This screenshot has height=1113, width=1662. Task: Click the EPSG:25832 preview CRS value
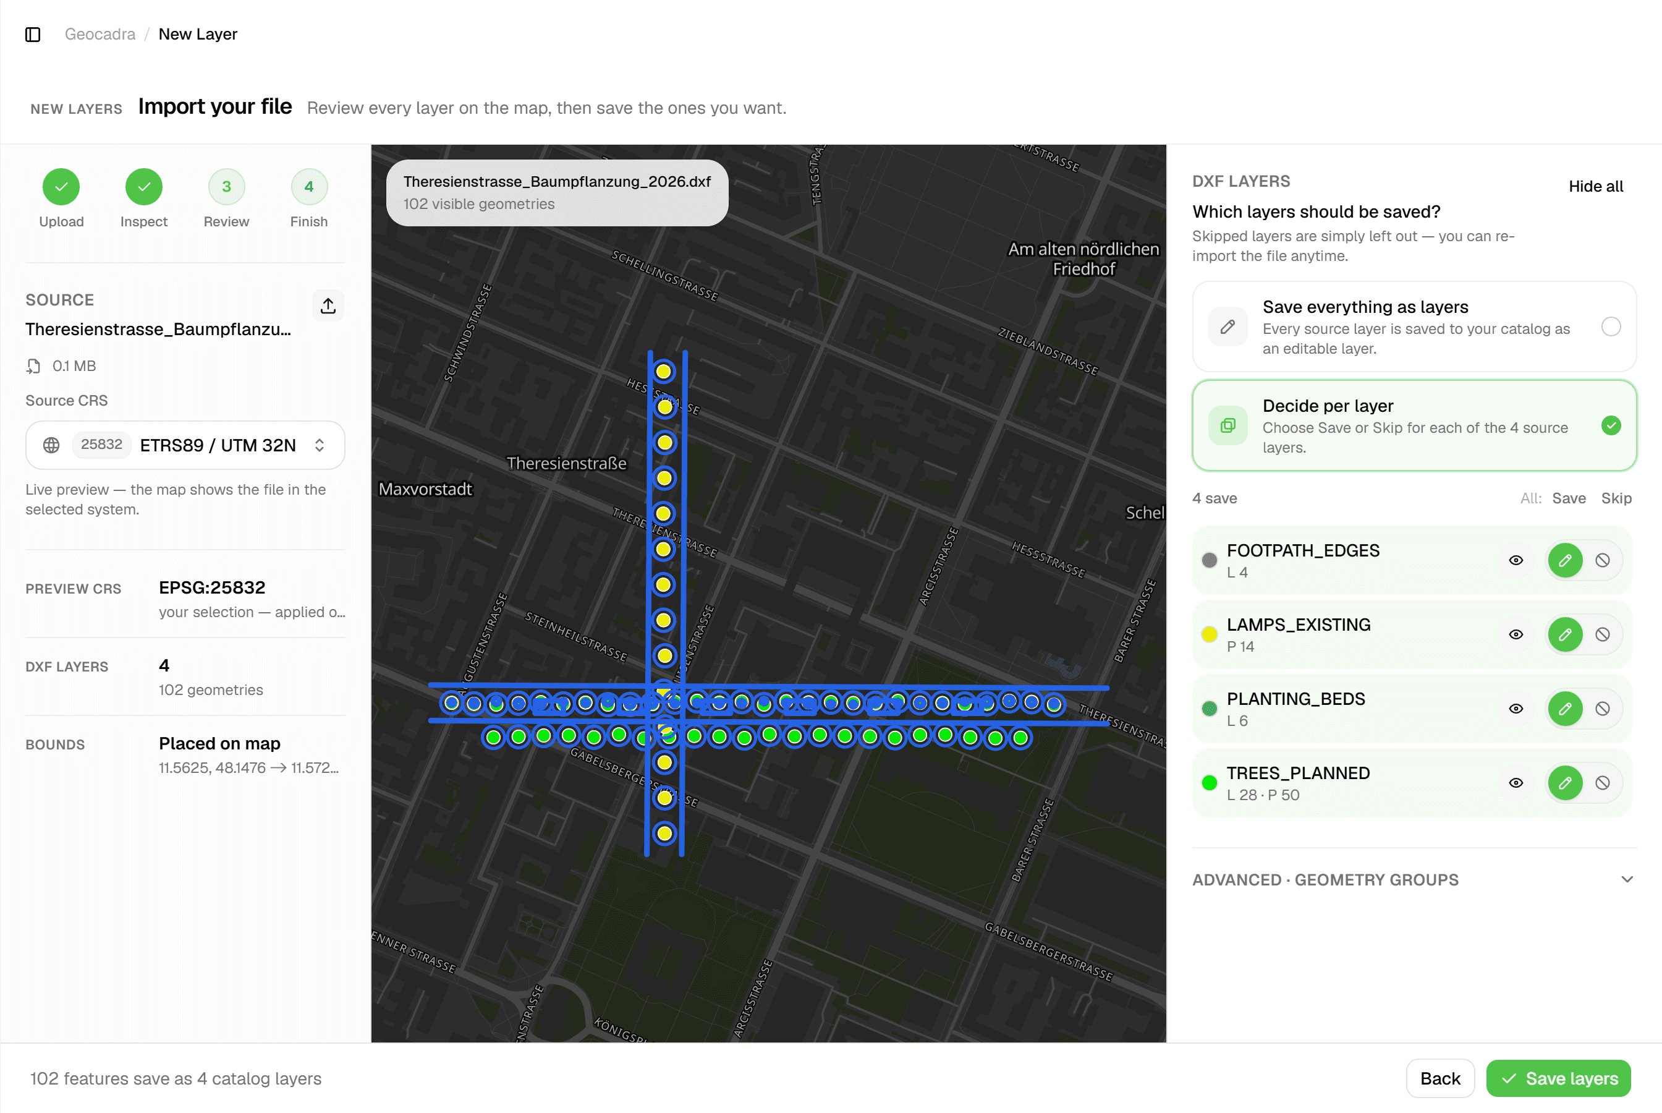(212, 588)
